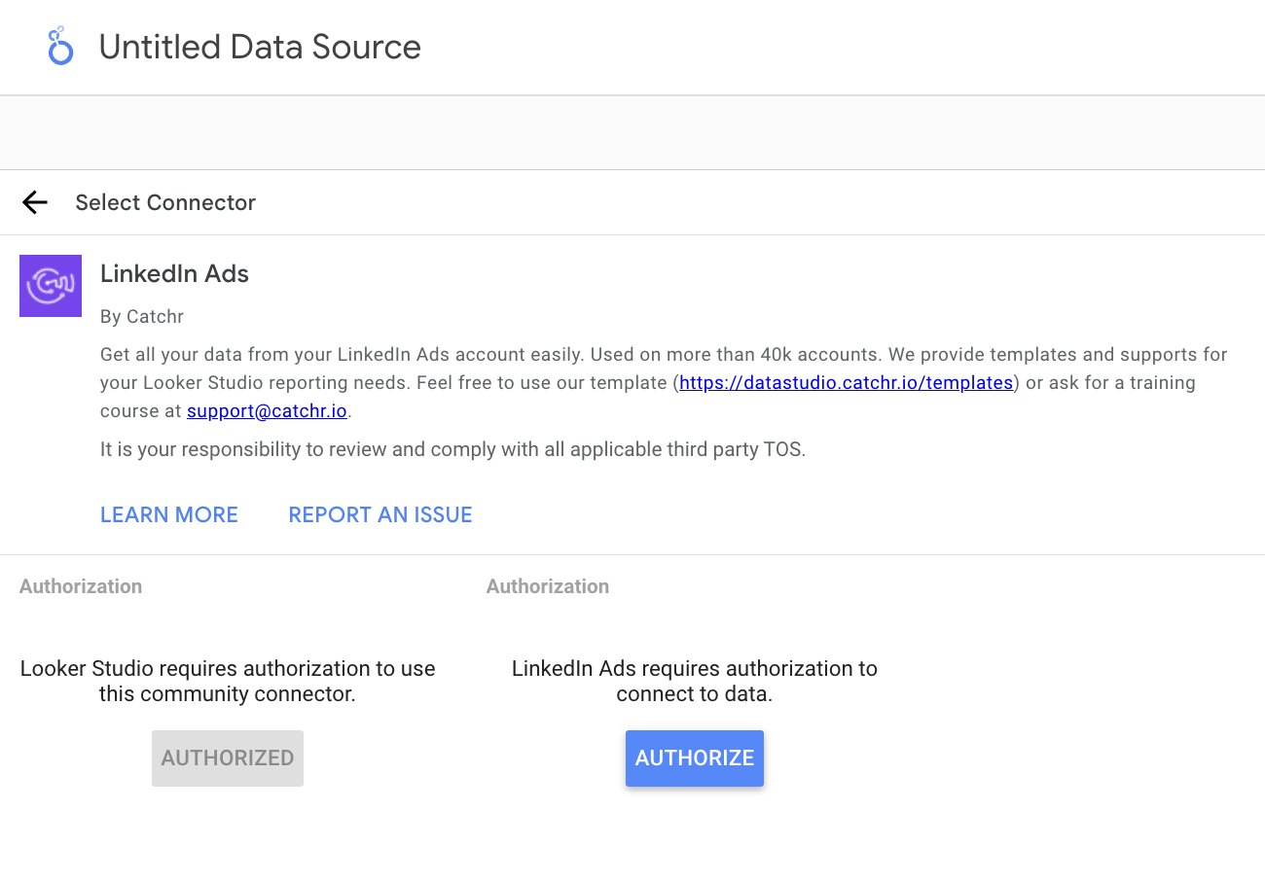The width and height of the screenshot is (1265, 881).
Task: Click REPORT AN ISSUE
Action: (x=379, y=514)
